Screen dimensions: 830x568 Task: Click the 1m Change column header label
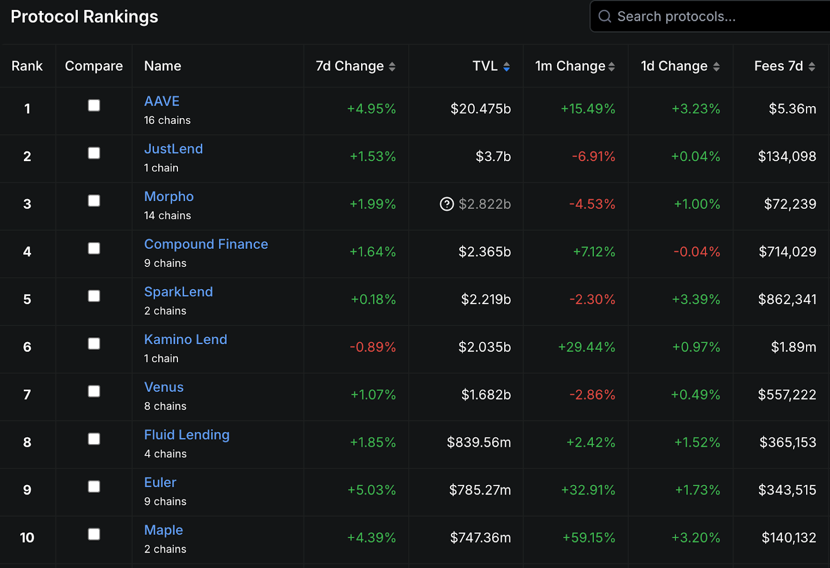[570, 66]
